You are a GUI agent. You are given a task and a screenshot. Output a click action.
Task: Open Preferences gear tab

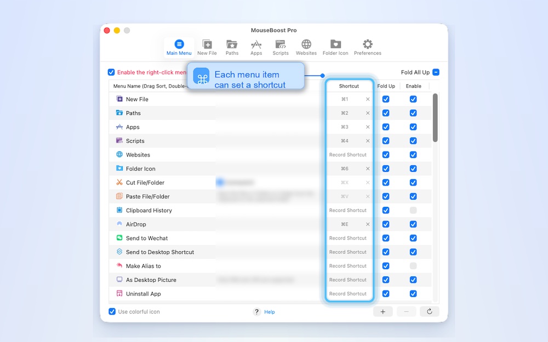point(367,48)
